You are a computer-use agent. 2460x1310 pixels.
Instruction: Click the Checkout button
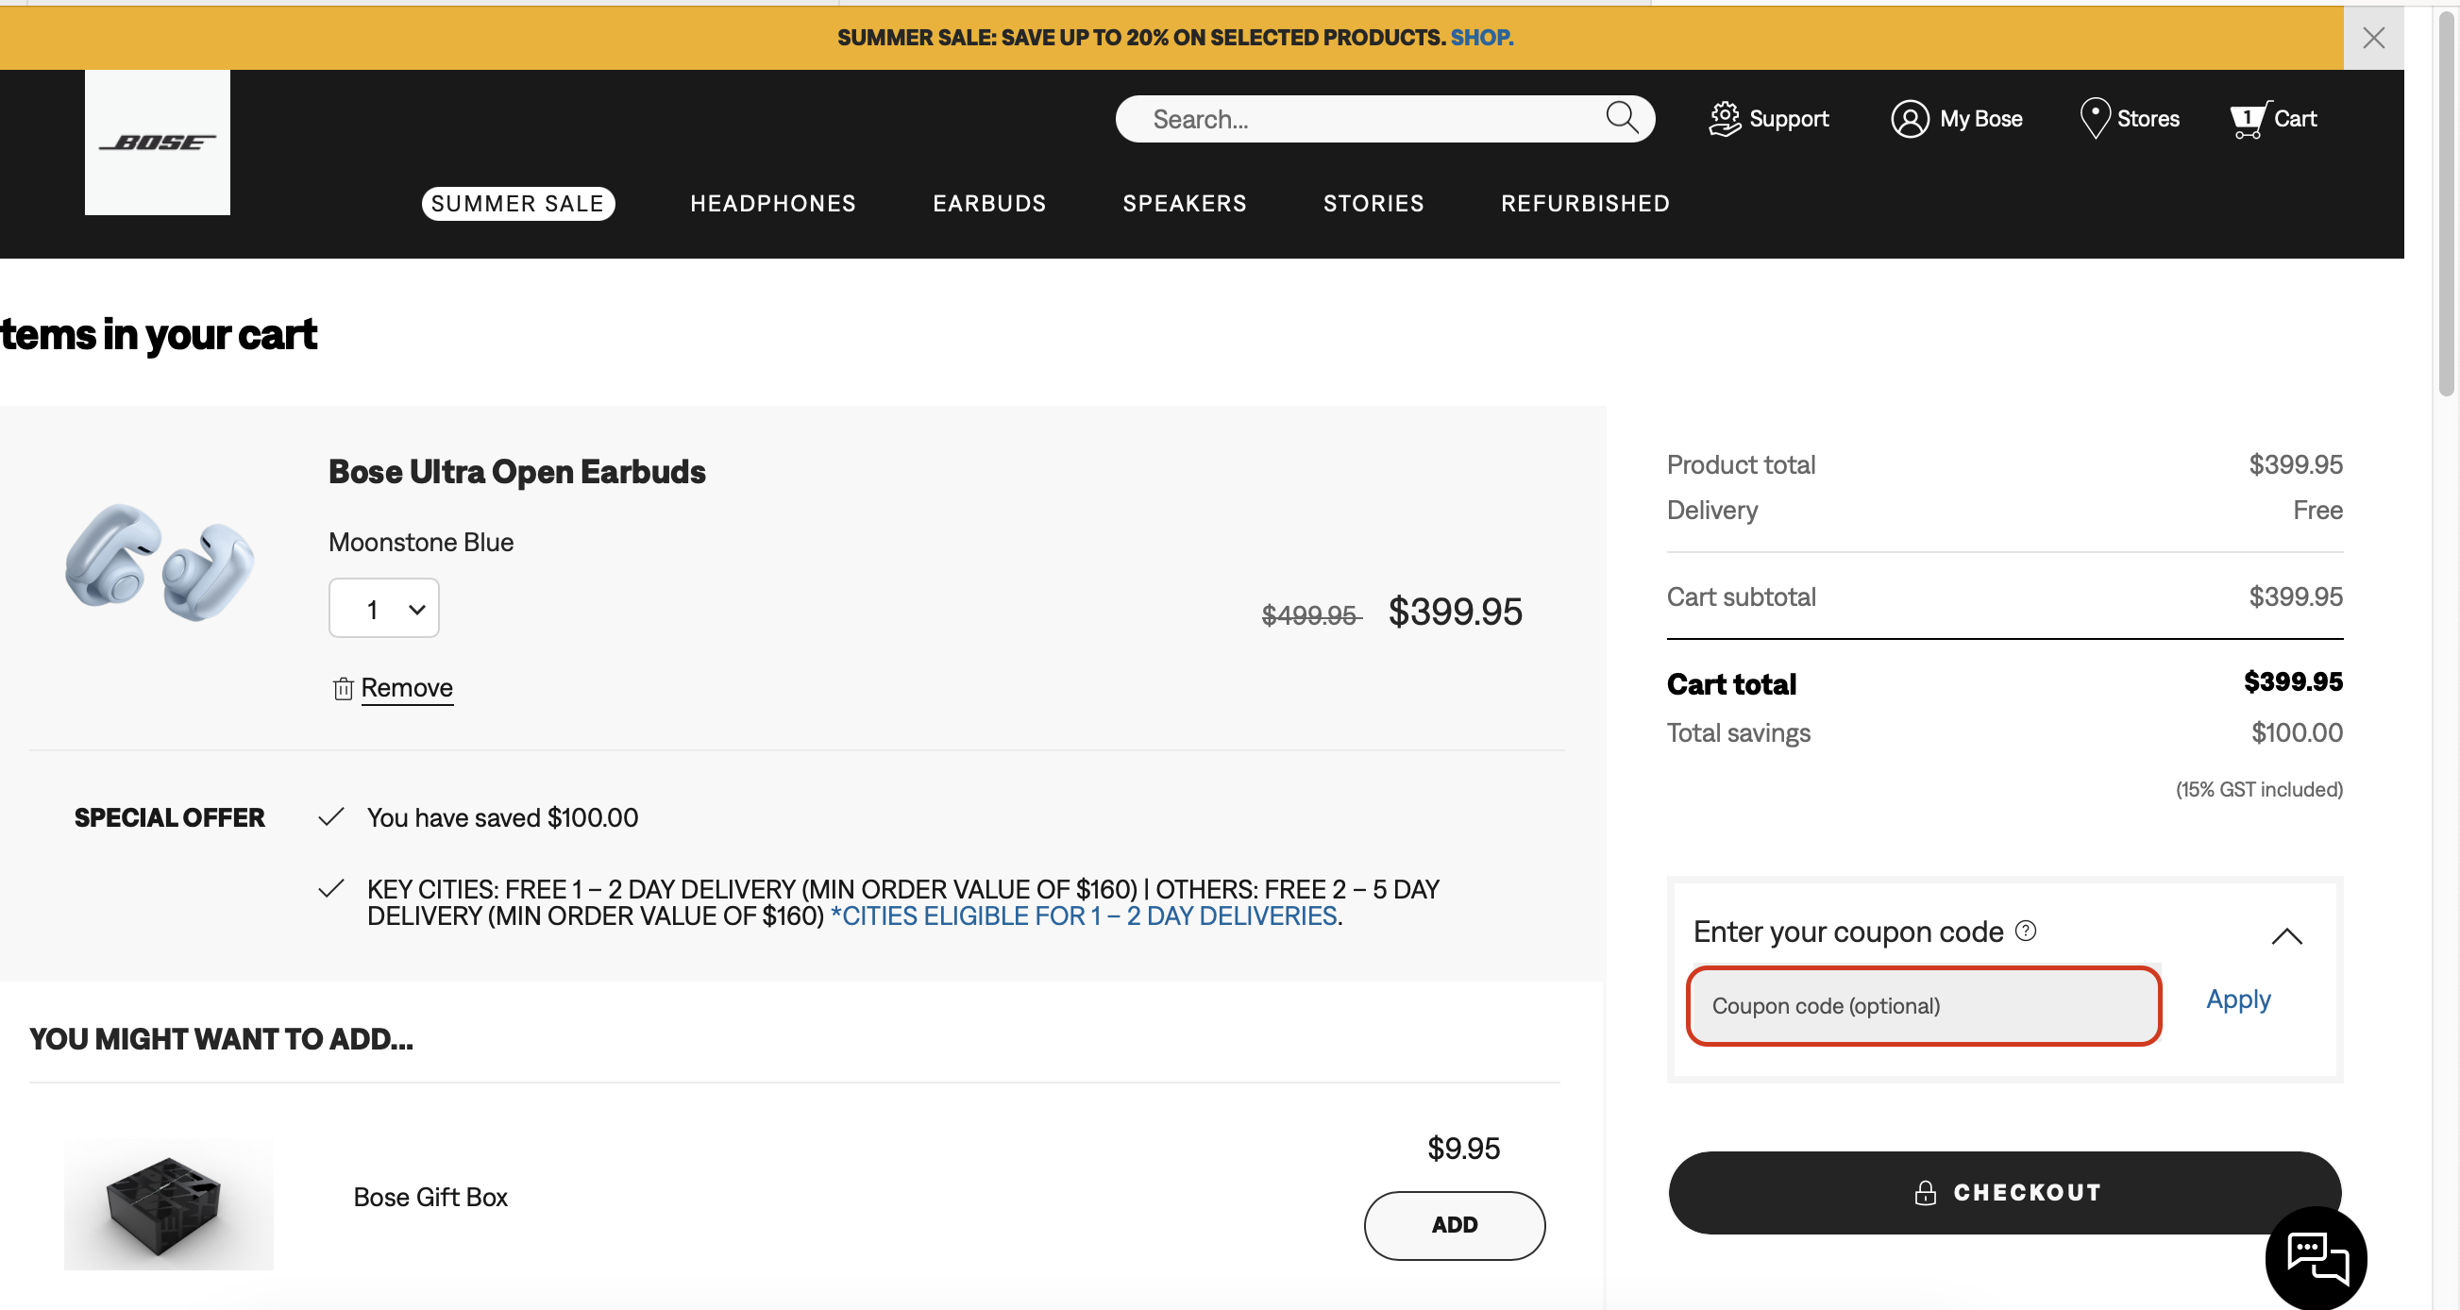pyautogui.click(x=2003, y=1192)
